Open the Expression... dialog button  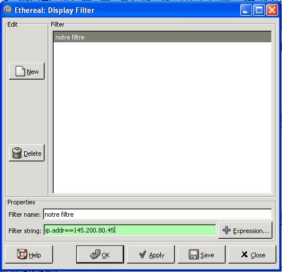click(x=245, y=230)
